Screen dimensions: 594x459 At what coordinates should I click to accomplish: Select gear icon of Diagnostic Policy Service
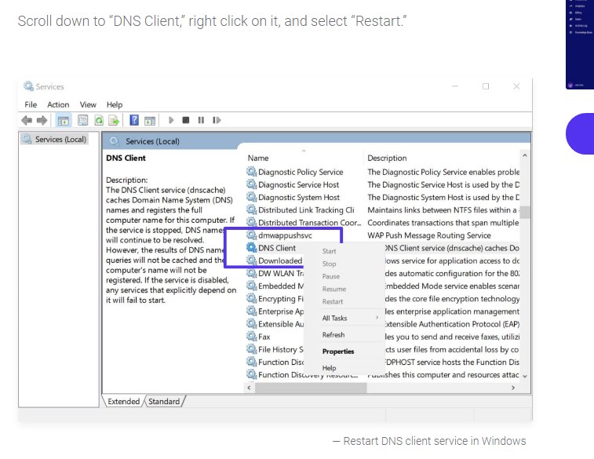coord(252,172)
